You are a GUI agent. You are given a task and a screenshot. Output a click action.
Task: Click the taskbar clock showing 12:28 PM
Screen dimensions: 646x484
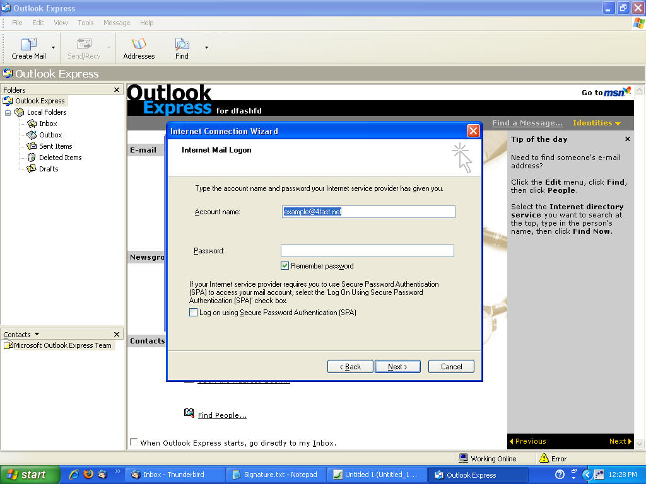(x=623, y=475)
